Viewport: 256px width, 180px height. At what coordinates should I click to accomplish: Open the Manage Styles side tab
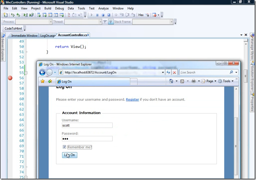[x=253, y=47]
